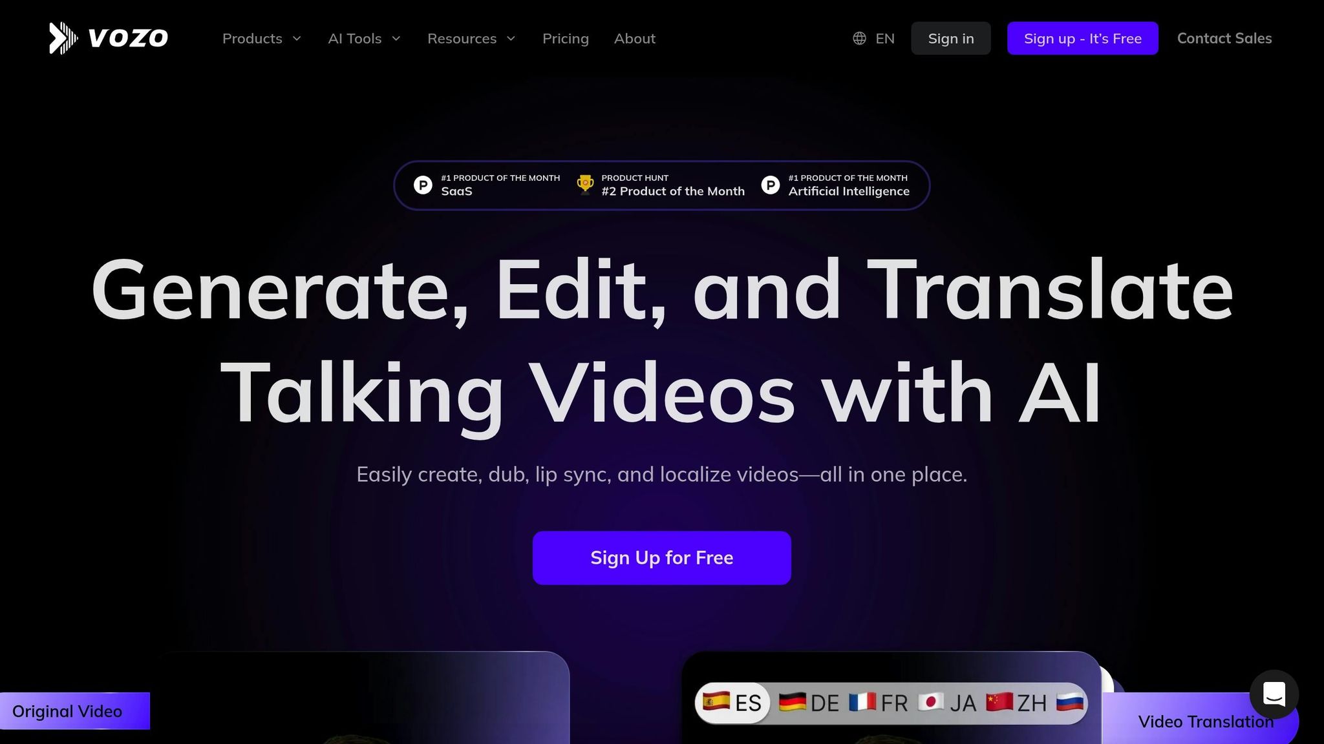Click the Artificial Intelligence badge icon

[x=770, y=185]
